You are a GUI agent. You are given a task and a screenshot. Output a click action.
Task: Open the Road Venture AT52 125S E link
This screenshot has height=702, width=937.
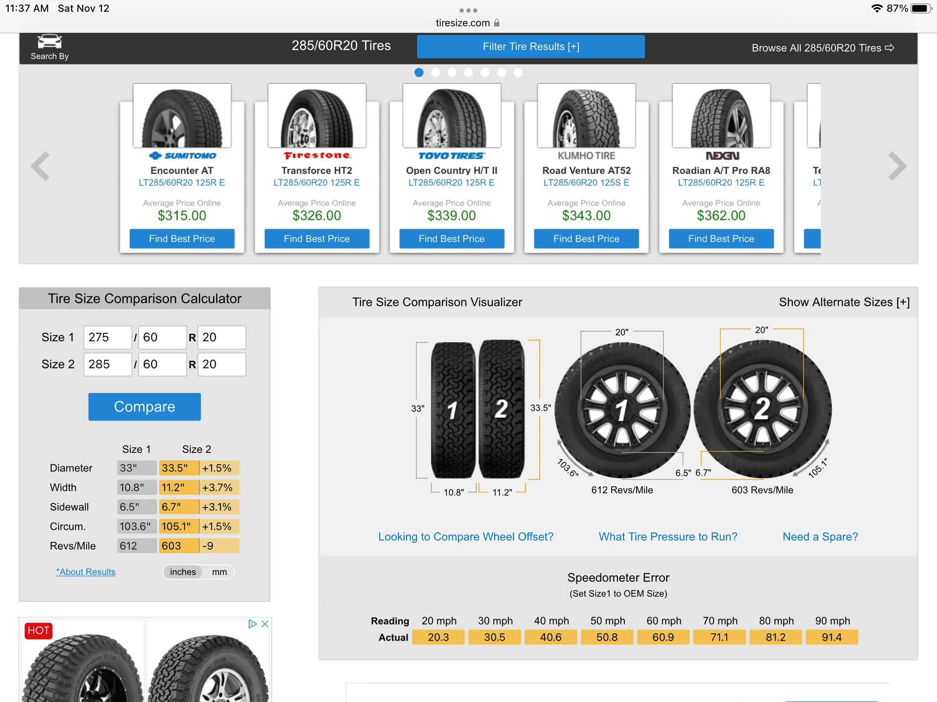(x=586, y=182)
